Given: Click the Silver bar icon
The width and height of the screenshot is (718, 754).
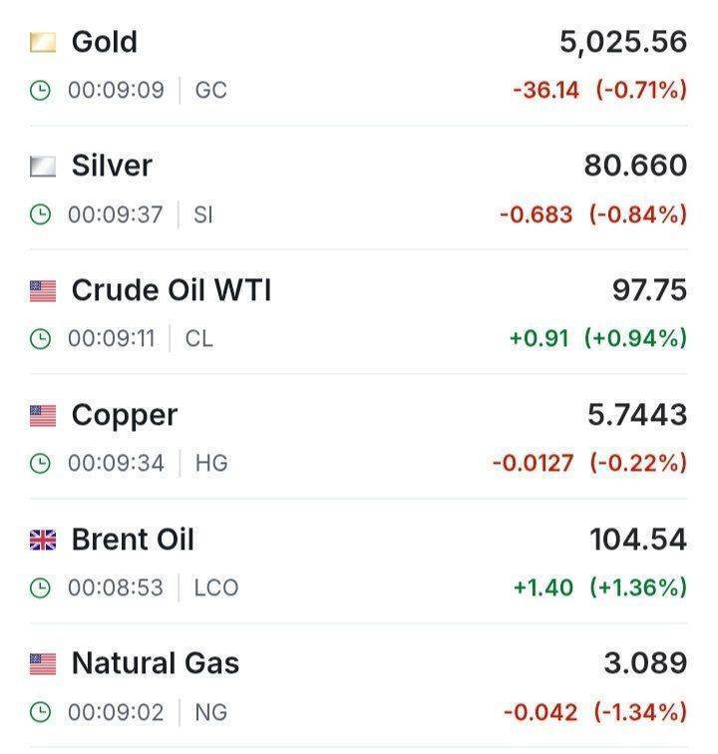Looking at the screenshot, I should pyautogui.click(x=43, y=167).
